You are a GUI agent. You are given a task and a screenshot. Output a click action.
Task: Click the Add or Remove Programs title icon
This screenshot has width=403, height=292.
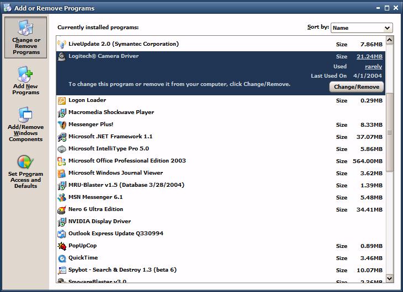point(7,8)
